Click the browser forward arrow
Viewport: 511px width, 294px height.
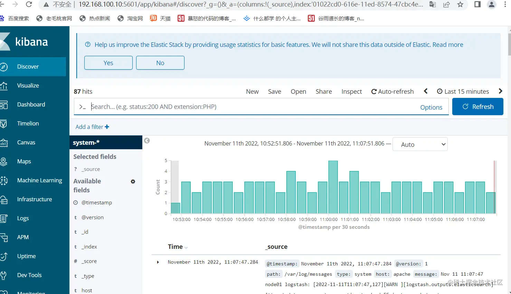point(15,4)
